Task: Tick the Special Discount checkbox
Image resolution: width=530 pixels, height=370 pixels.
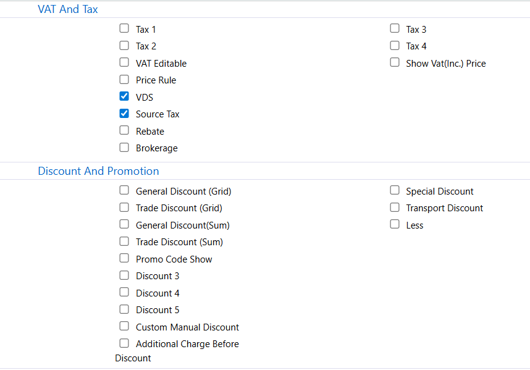Action: [x=395, y=190]
